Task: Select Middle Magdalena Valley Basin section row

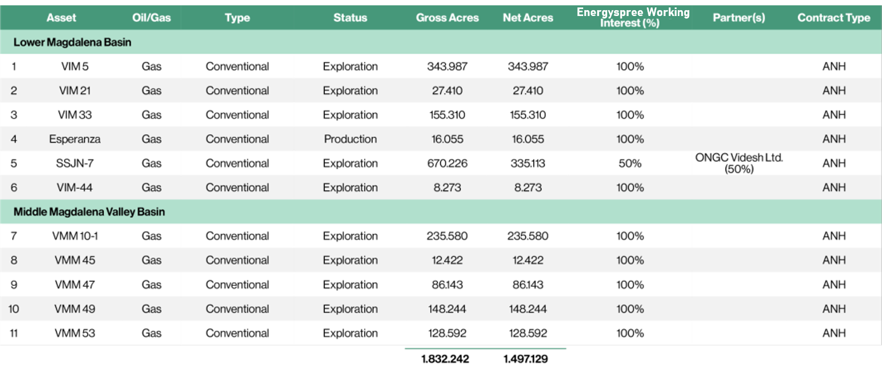Action: 440,212
